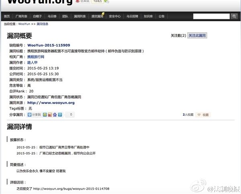241x194 pixels.
Task: Click the 2人收藏 favorites count text
Action: [x=188, y=115]
